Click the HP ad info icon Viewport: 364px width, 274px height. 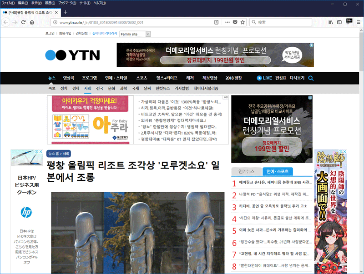coord(36,152)
